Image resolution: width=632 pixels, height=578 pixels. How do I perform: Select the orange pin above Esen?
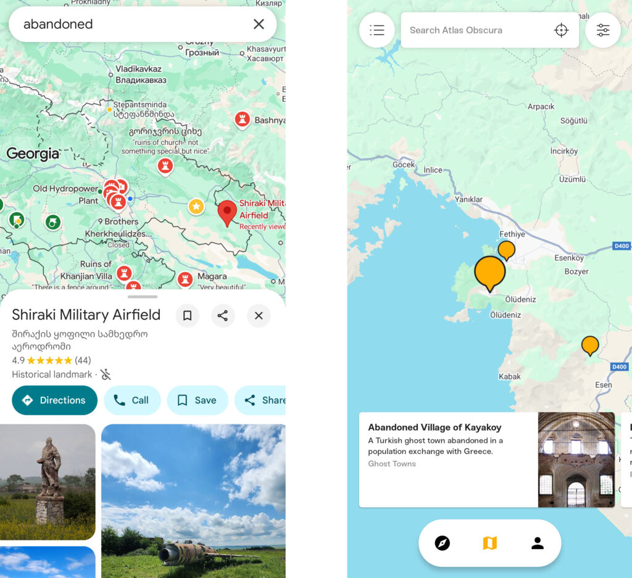[590, 346]
